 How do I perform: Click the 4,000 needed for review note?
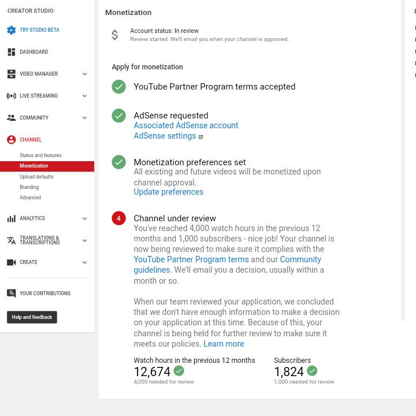[164, 382]
